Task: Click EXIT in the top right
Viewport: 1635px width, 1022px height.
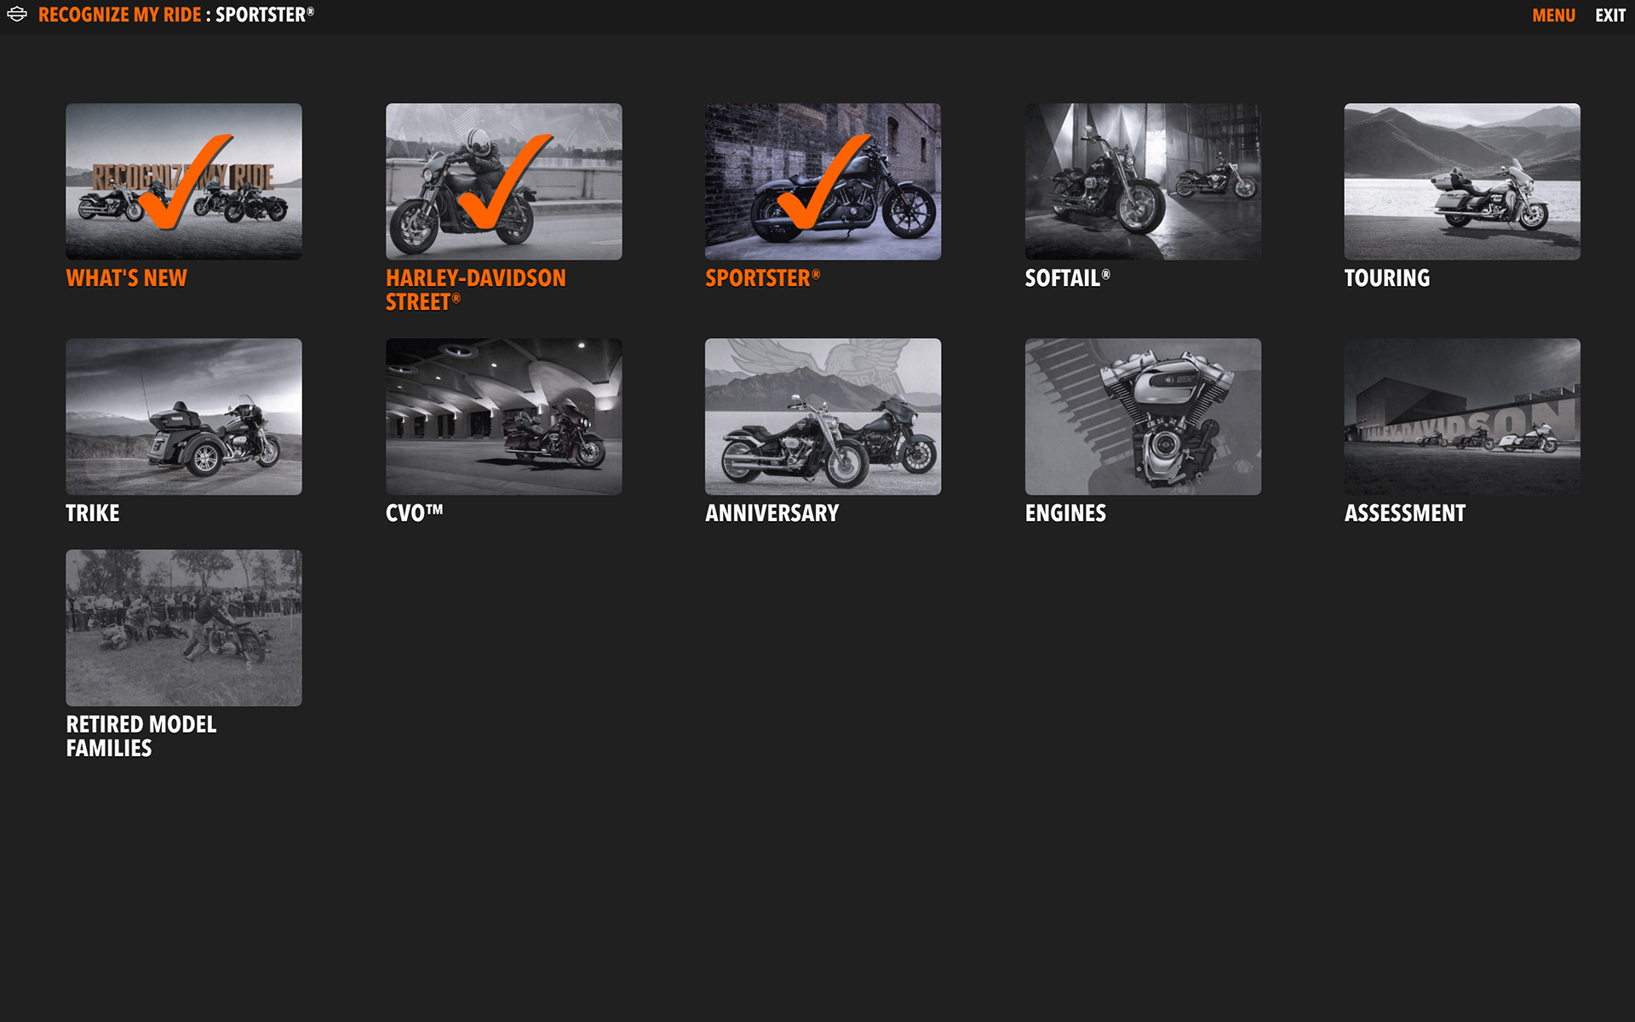Action: (1610, 15)
